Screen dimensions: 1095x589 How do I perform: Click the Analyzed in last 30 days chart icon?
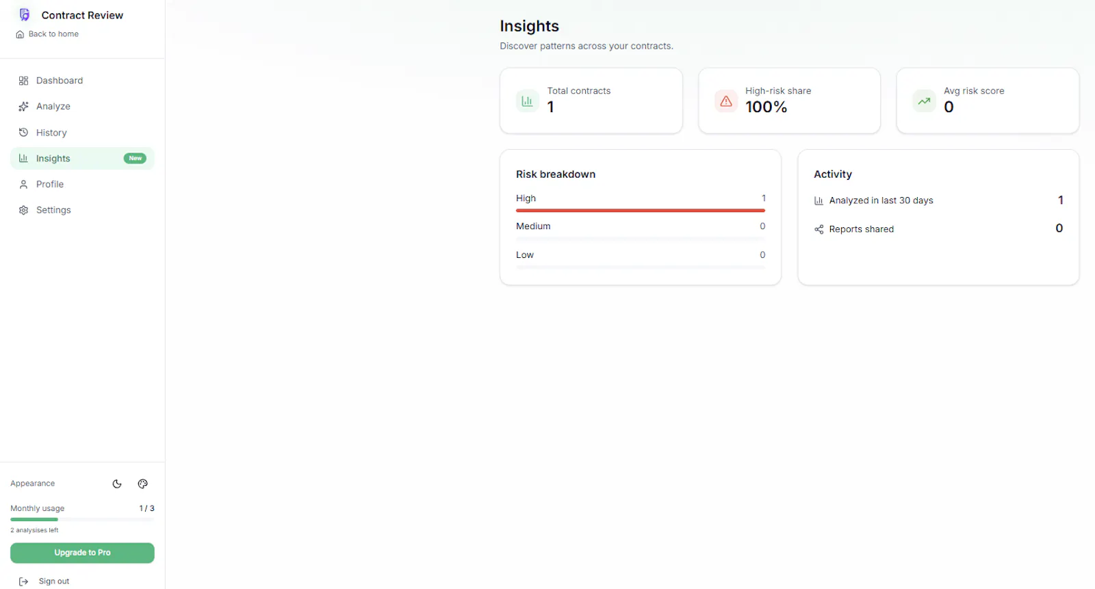pyautogui.click(x=819, y=200)
